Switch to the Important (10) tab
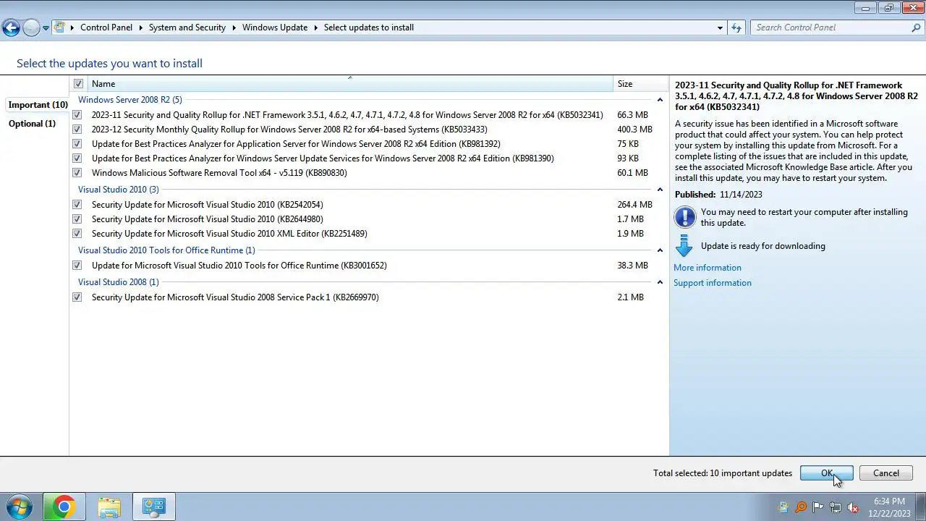926x521 pixels. [x=38, y=105]
